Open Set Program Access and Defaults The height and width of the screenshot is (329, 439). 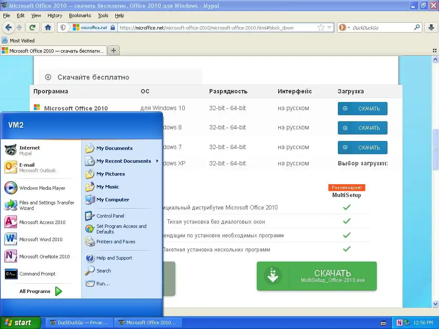tap(122, 229)
